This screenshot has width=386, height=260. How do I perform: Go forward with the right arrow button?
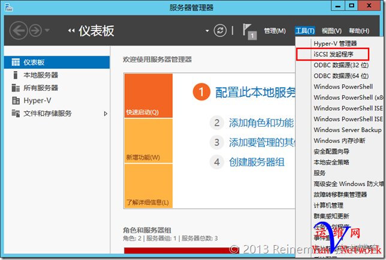click(x=35, y=30)
